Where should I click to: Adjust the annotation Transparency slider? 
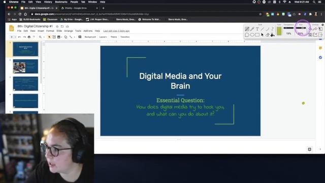point(288,28)
